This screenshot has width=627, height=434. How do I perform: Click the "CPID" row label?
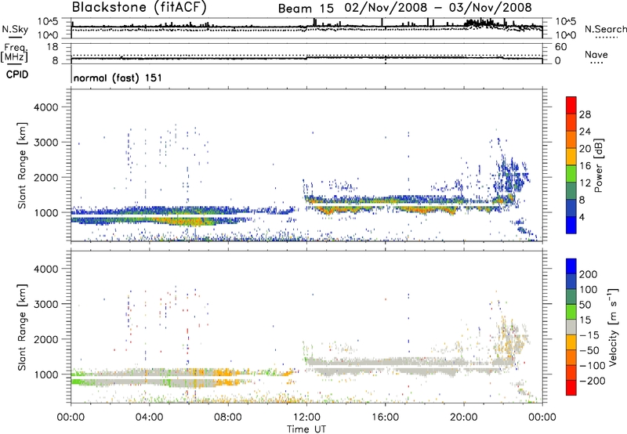17,74
